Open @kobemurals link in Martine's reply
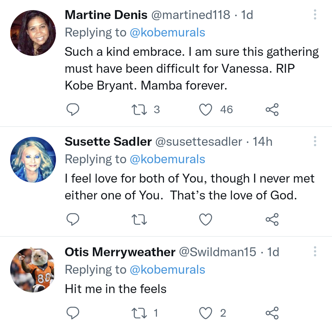This screenshot has width=332, height=329. [x=168, y=33]
